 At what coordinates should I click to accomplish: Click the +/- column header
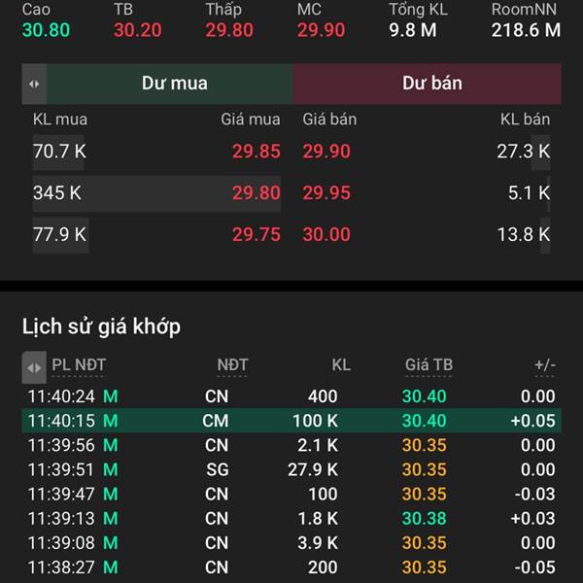point(544,365)
